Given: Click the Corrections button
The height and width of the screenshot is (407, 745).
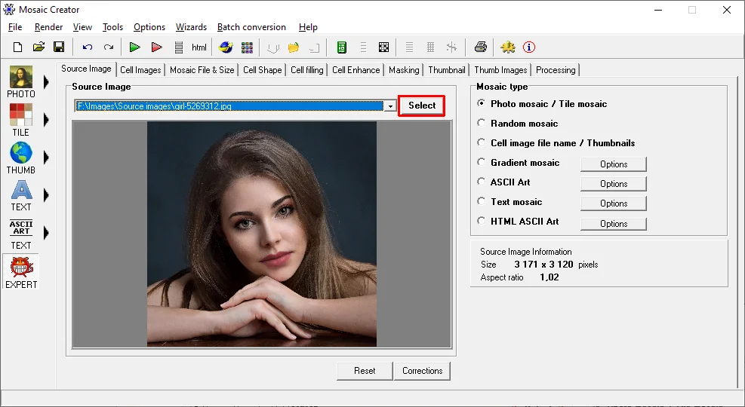Looking at the screenshot, I should point(422,371).
